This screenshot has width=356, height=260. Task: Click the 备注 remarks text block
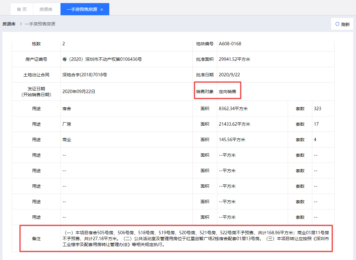(x=196, y=239)
